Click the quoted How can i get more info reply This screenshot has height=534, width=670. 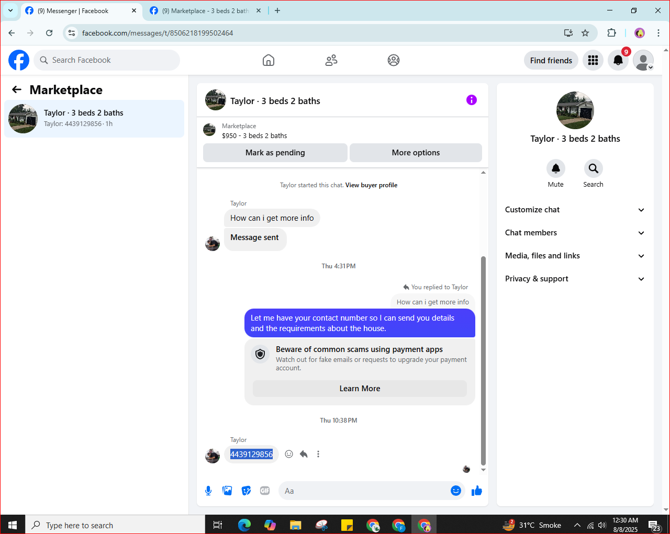click(432, 302)
